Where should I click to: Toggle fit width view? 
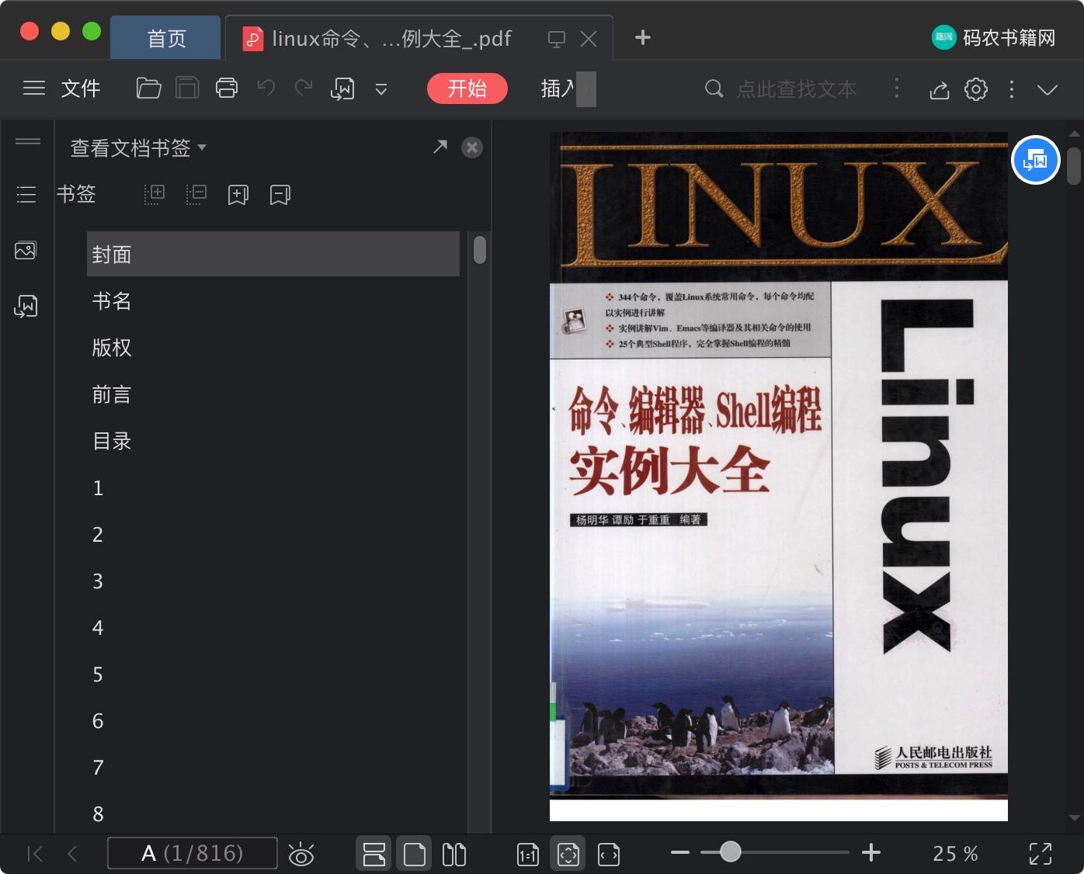pyautogui.click(x=609, y=855)
